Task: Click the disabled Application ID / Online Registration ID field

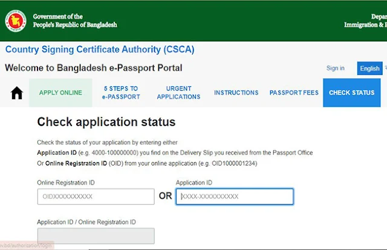Action: 96,236
